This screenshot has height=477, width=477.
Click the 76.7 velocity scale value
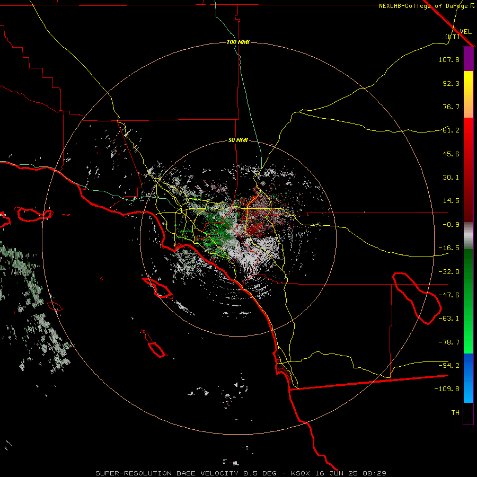pos(451,107)
